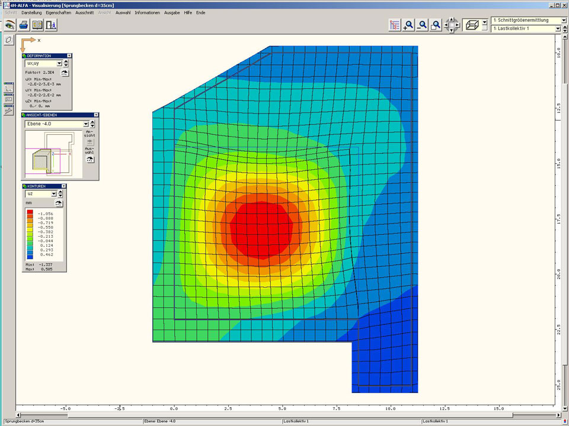This screenshot has width=569, height=426.
Task: Collapse the KONTUREN panel via title arrow
Action: 63,186
